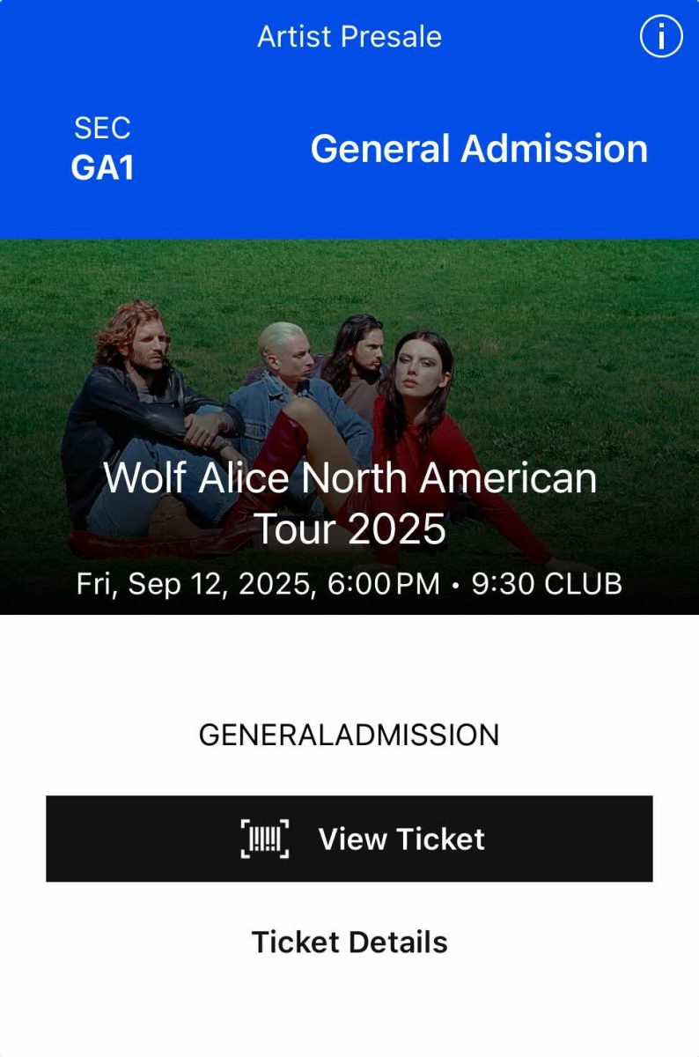Tap the 9:30 CLUB venue name
Image resolution: width=699 pixels, height=1057 pixels.
coord(547,584)
